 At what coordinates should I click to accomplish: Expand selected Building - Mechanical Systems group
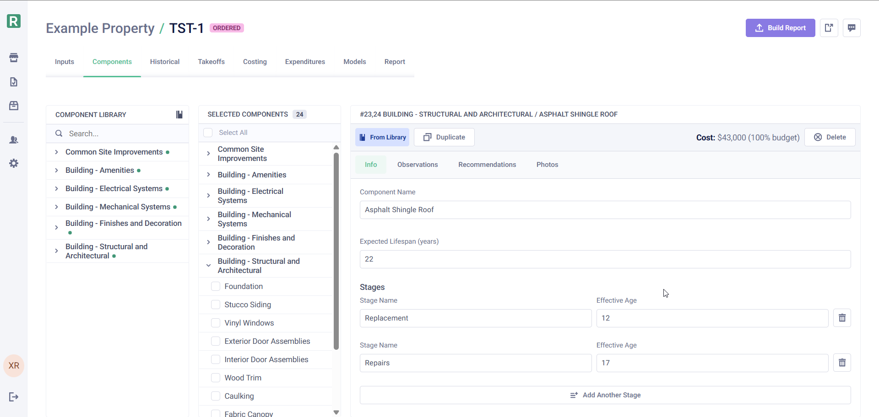click(x=208, y=219)
